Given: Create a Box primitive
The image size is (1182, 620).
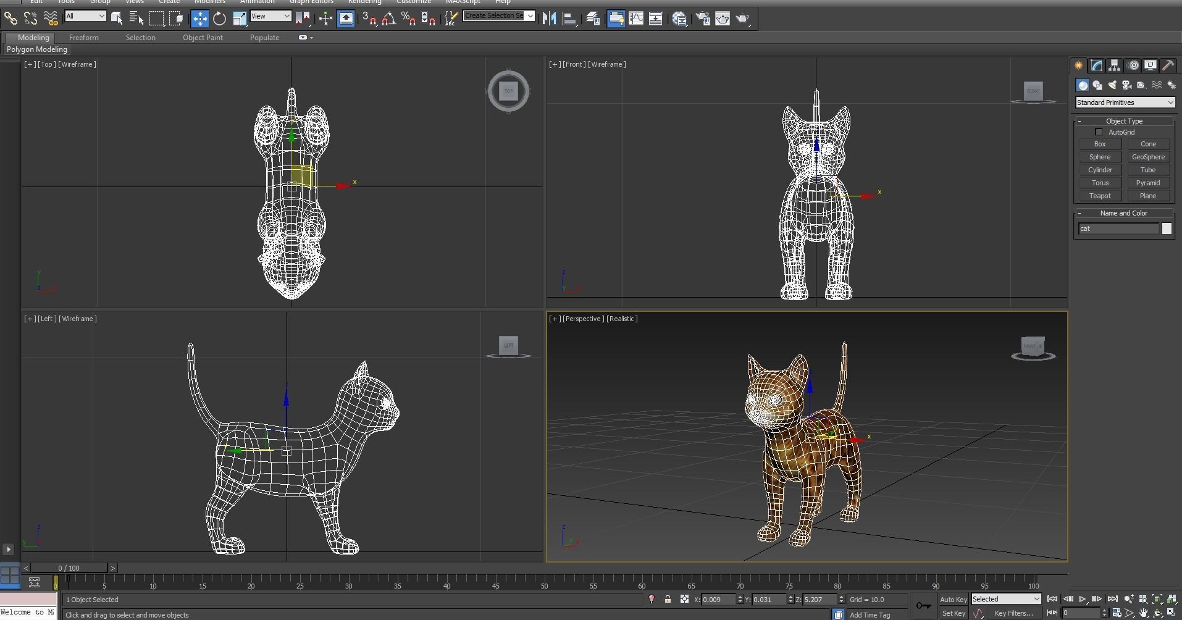Looking at the screenshot, I should (x=1100, y=144).
